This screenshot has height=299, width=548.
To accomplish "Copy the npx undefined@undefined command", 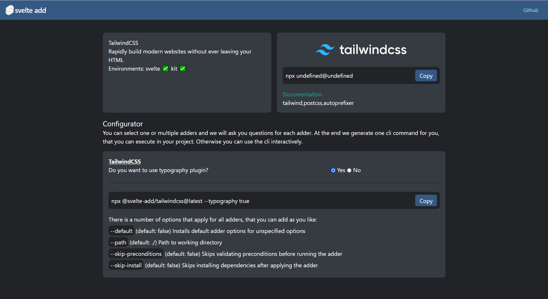I will pyautogui.click(x=425, y=75).
